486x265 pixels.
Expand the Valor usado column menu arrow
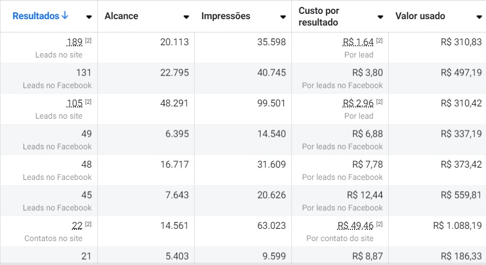coord(479,17)
